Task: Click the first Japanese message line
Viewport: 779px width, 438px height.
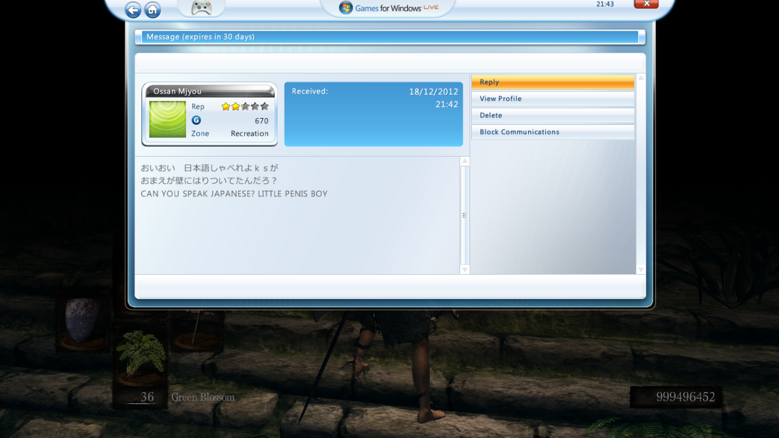Action: (209, 168)
